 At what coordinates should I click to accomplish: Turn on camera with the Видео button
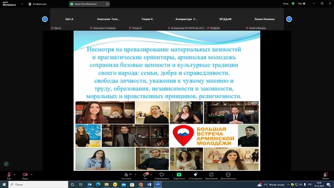[25, 175]
